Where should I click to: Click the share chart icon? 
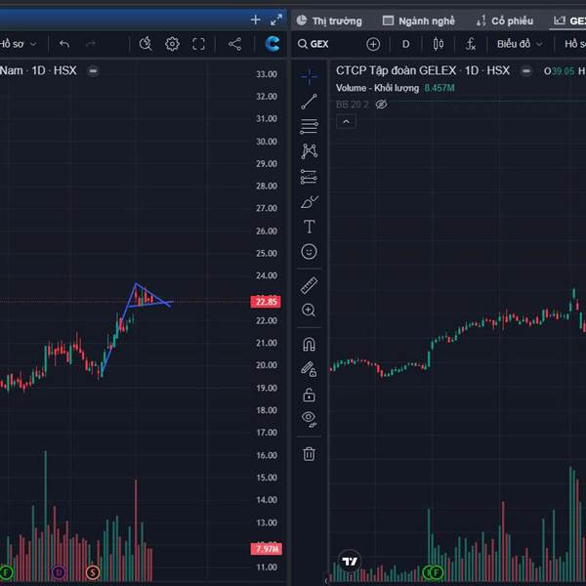coord(234,44)
